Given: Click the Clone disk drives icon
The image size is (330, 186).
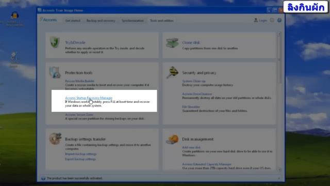Looking at the screenshot, I should coord(172,43).
